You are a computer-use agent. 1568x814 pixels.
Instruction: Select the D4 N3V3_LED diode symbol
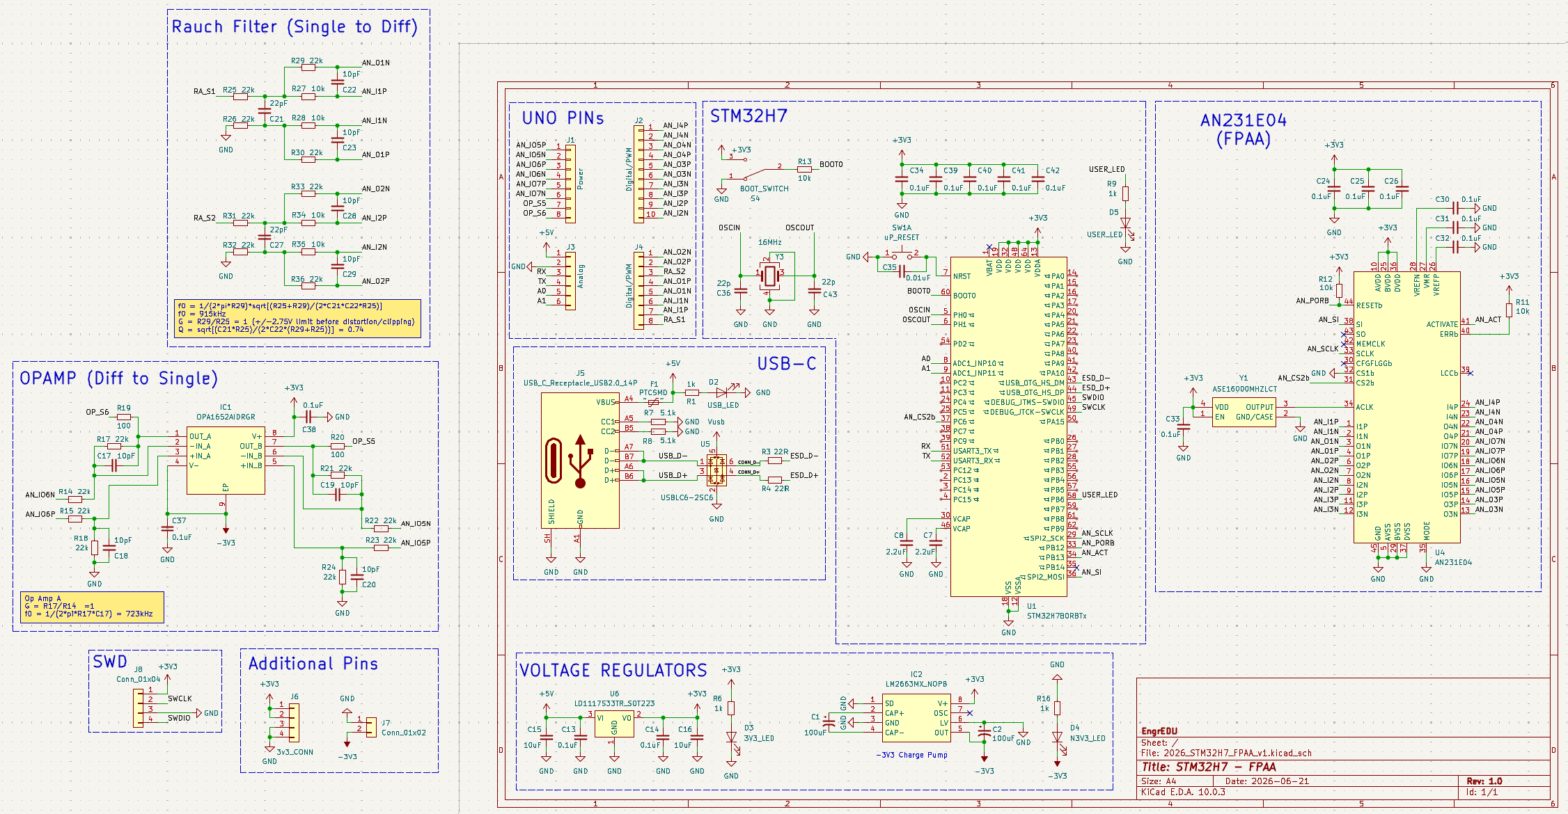pos(1057,737)
